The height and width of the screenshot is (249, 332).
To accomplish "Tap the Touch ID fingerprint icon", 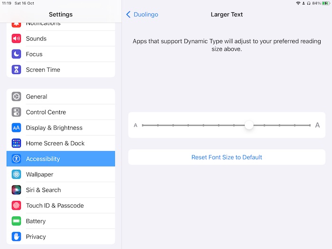I will click(17, 206).
